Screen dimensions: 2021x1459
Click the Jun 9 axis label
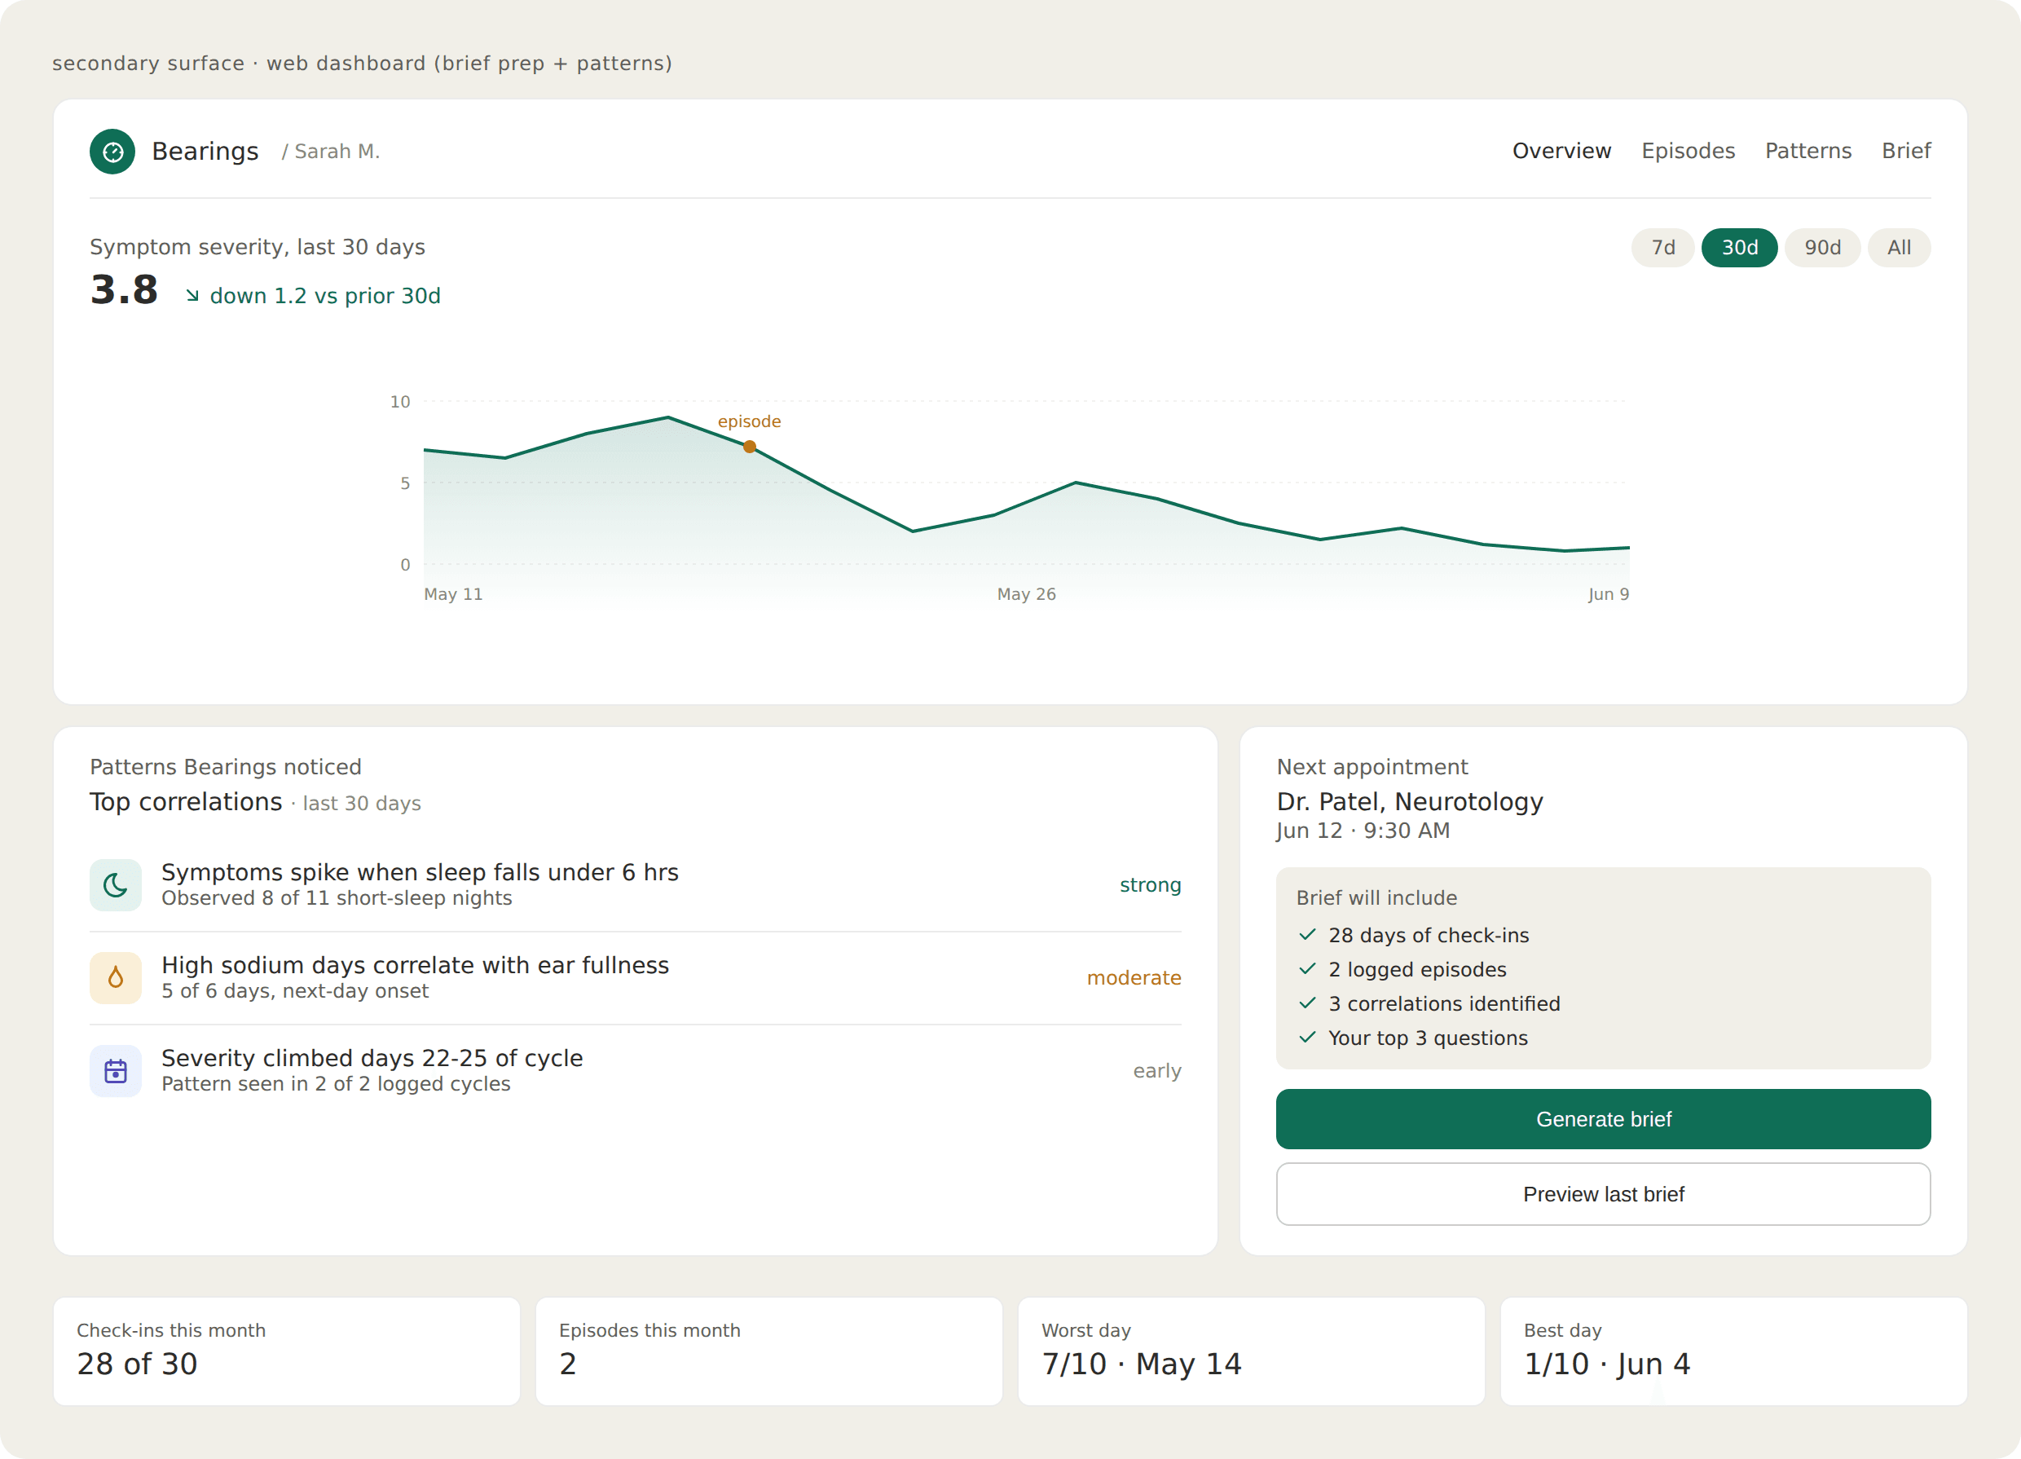click(x=1609, y=593)
